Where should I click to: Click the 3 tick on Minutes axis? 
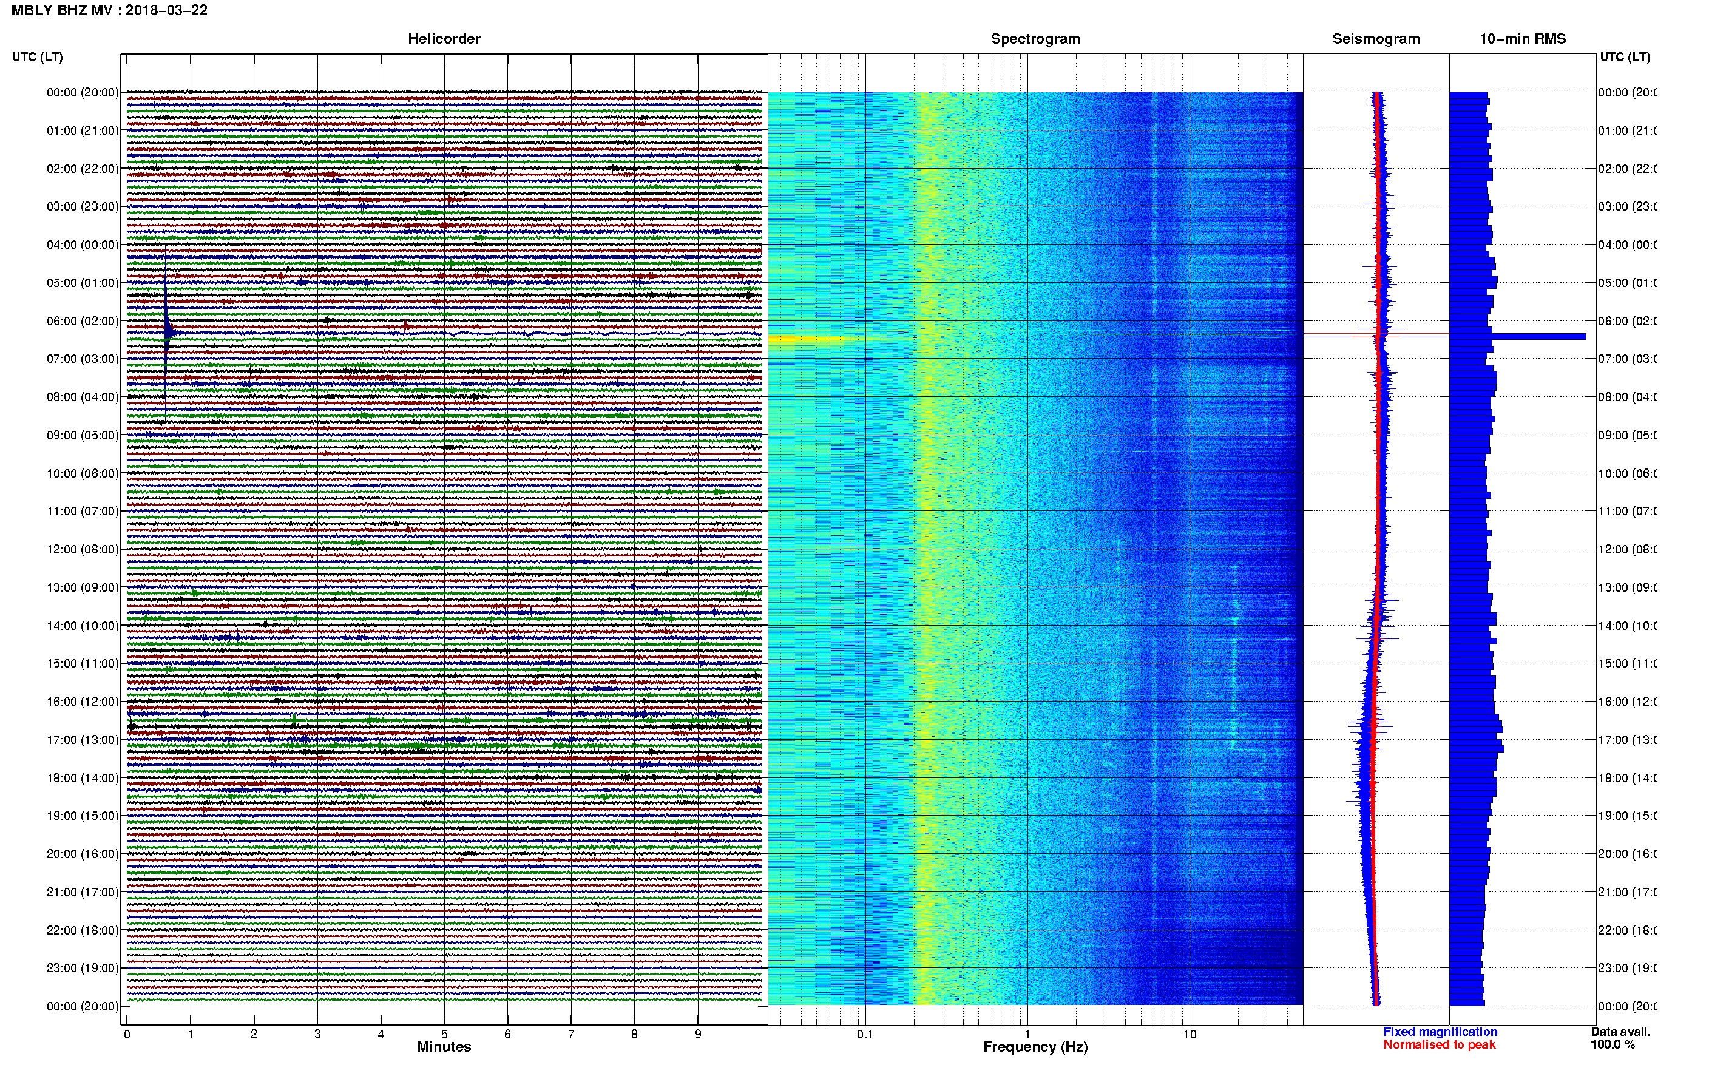[317, 1034]
